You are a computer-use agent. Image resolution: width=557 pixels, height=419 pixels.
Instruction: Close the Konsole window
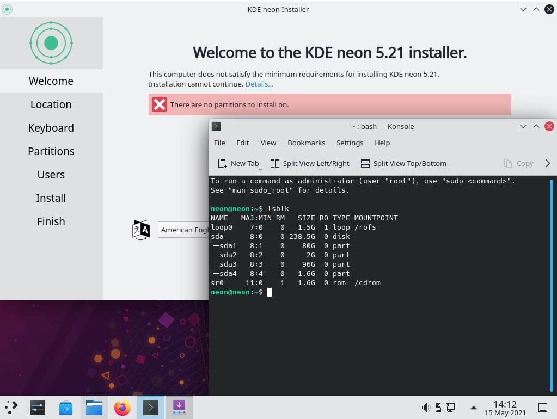point(549,126)
